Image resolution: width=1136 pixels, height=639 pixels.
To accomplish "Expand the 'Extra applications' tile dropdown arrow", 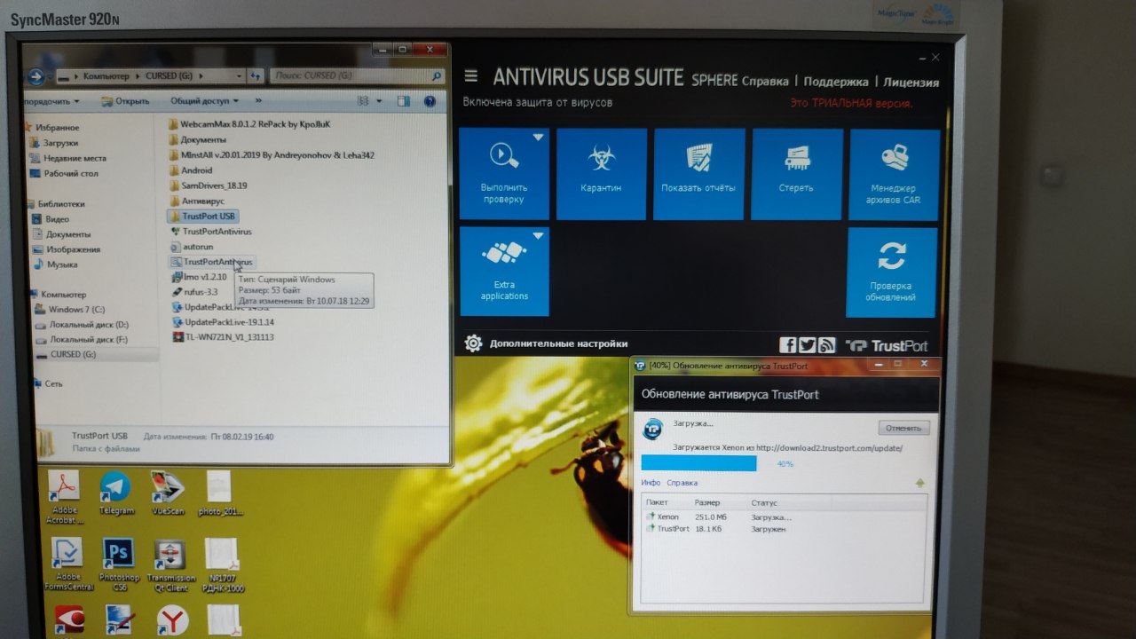I will click(538, 236).
